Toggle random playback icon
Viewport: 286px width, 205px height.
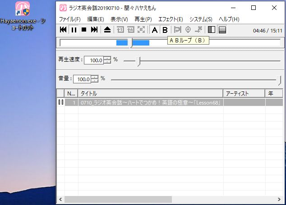tap(141, 30)
